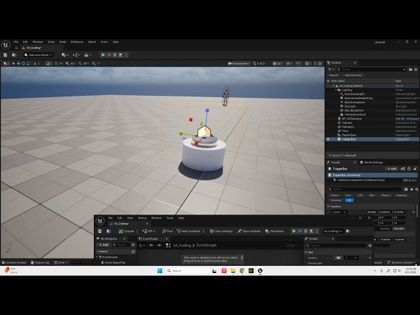Screen dimensions: 420x315
Task: Navigate back in Blueprint graph
Action: coord(152,245)
